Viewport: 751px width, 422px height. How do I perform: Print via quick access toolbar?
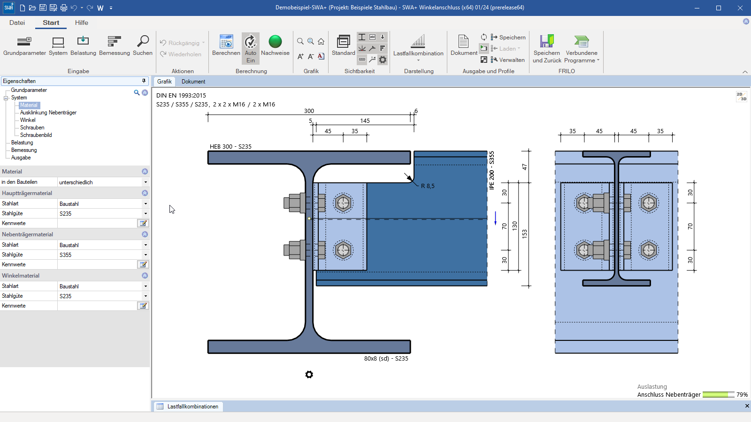click(64, 8)
